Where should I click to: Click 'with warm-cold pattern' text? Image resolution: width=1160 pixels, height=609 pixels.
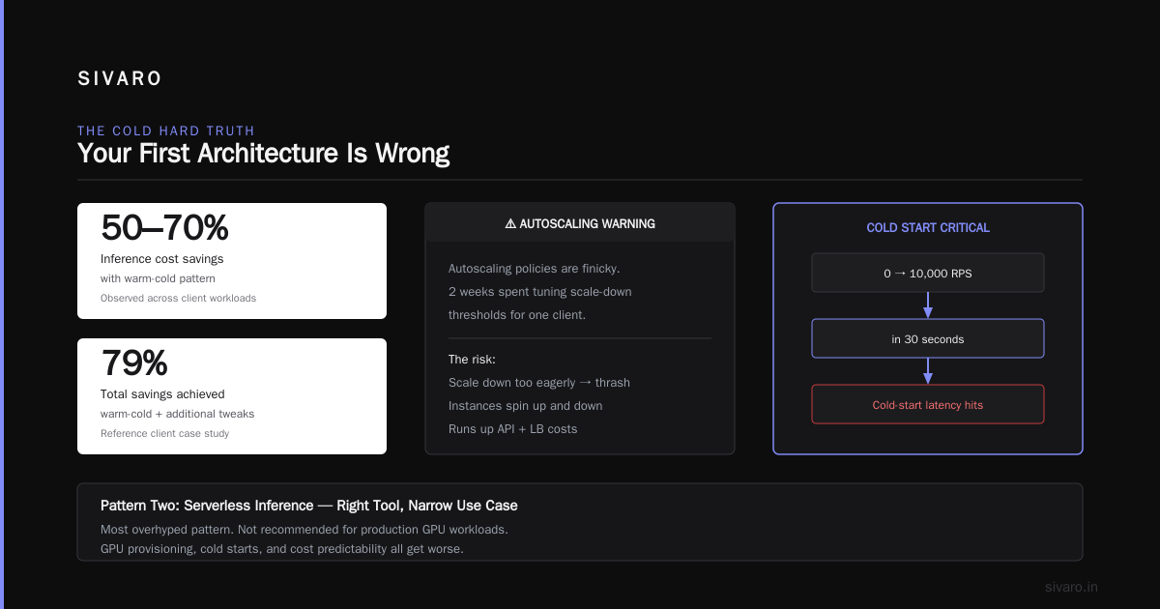pyautogui.click(x=158, y=278)
